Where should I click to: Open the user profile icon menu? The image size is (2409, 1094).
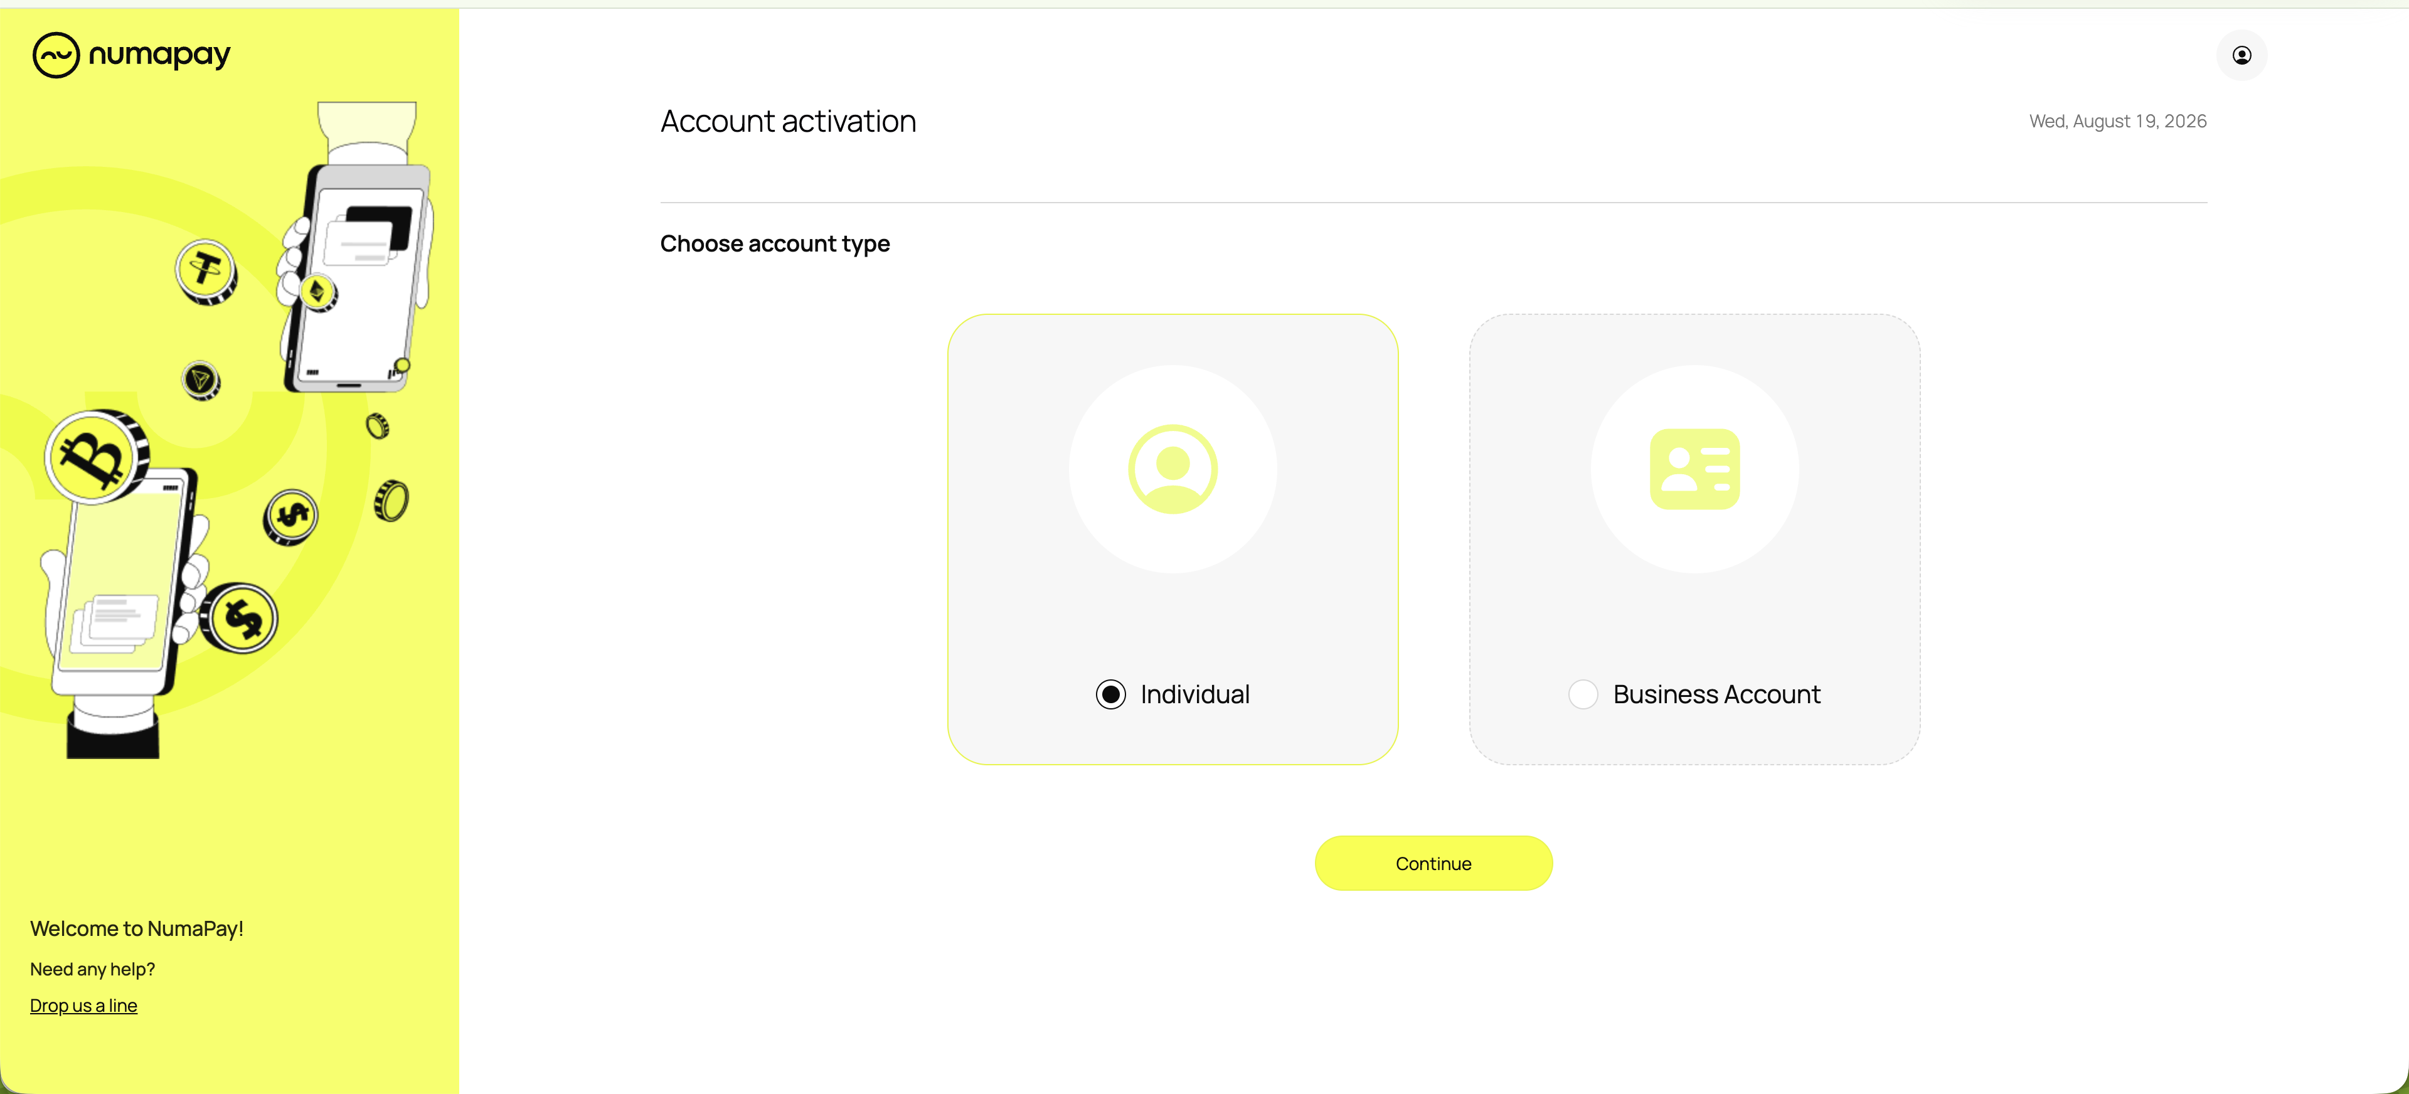2241,55
